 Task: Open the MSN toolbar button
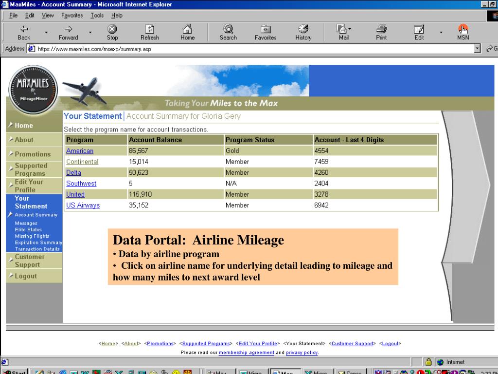tap(463, 33)
